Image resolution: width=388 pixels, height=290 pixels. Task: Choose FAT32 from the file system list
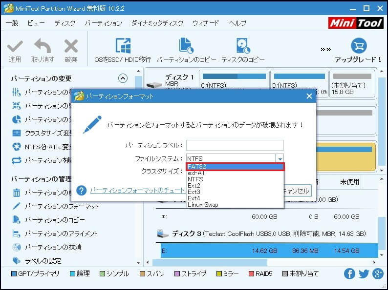pyautogui.click(x=235, y=167)
